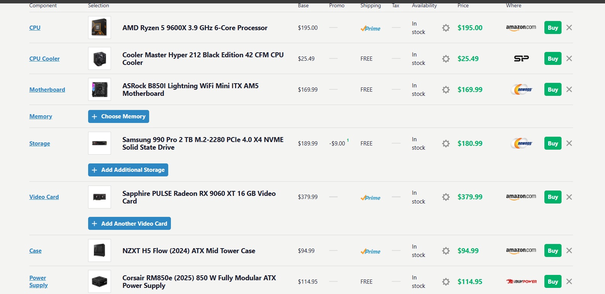The height and width of the screenshot is (294, 605).
Task: Click Prime shipping badge in Case row
Action: coord(370,251)
